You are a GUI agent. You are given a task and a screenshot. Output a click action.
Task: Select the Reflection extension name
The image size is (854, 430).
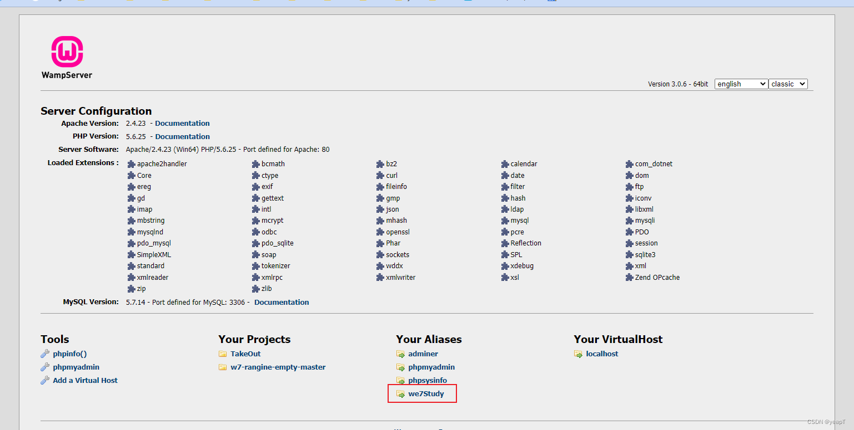pyautogui.click(x=526, y=243)
